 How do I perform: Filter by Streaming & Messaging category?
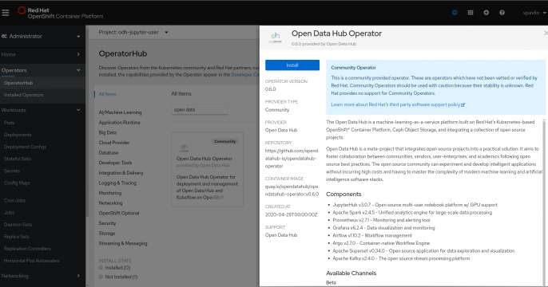pos(123,243)
